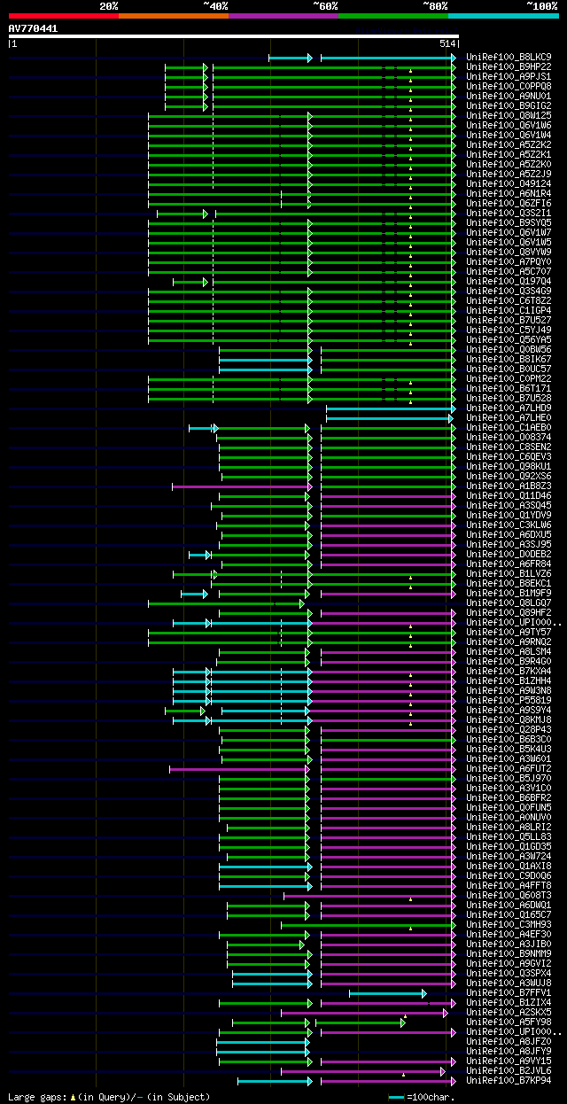Select the UniRef100_C0PM22 hit
Screen dimensions: 567x1104
click(x=509, y=378)
